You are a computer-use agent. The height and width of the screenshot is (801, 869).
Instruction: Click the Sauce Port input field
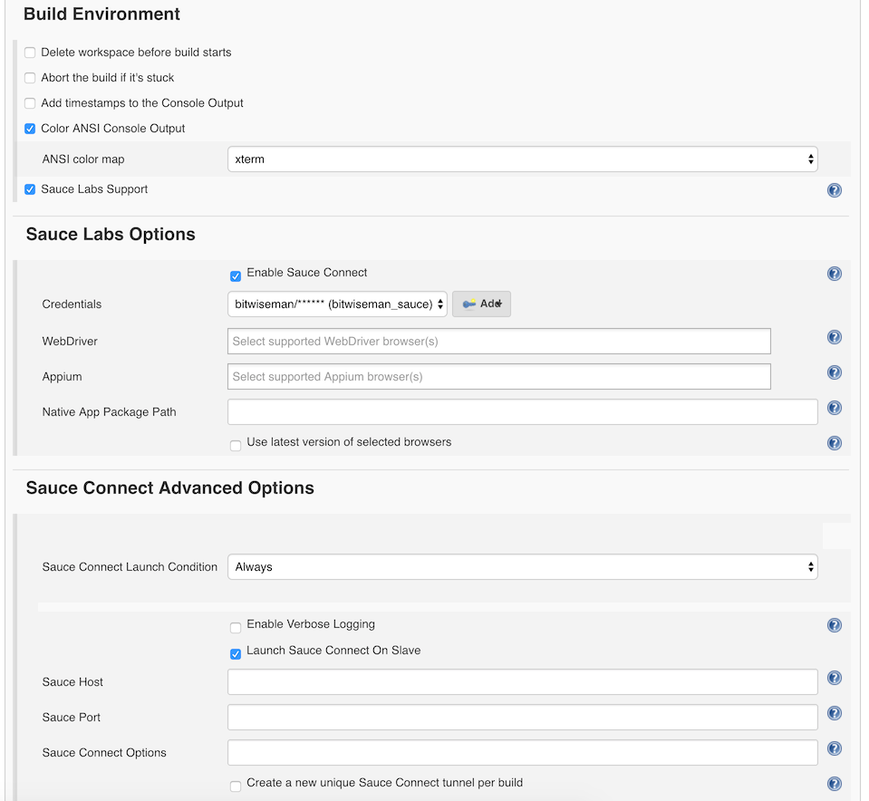tap(522, 718)
